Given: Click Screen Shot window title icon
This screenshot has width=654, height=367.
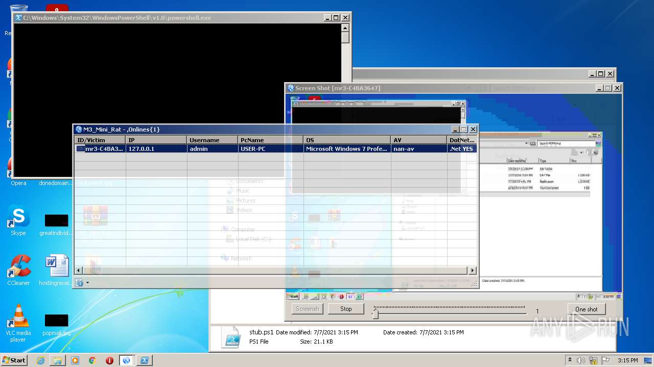Looking at the screenshot, I should point(291,88).
